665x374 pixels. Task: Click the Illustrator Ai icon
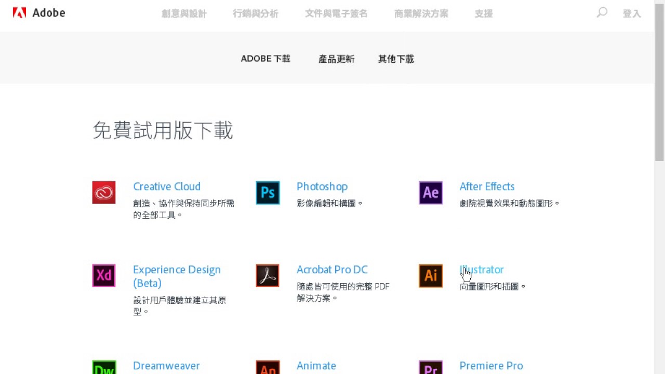[x=431, y=275]
